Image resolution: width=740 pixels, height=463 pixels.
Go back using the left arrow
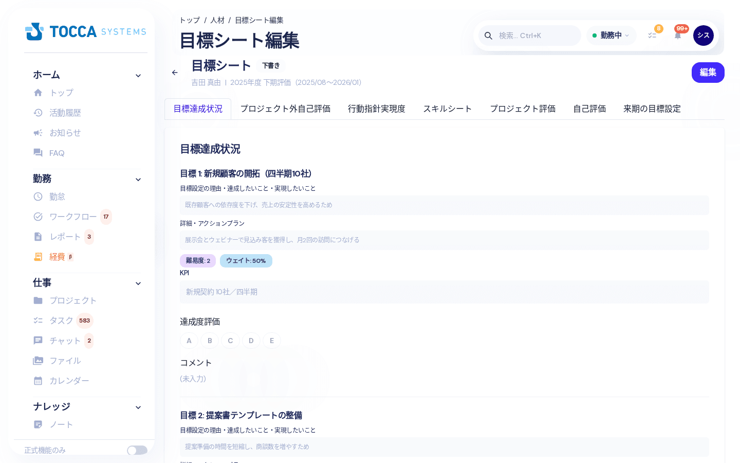(x=175, y=73)
